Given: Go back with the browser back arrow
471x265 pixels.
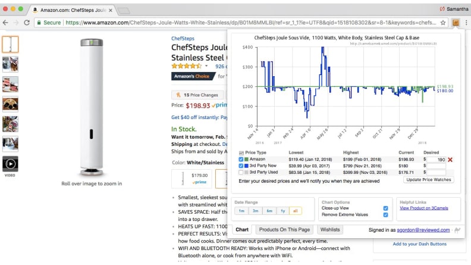Looking at the screenshot, I should point(5,23).
